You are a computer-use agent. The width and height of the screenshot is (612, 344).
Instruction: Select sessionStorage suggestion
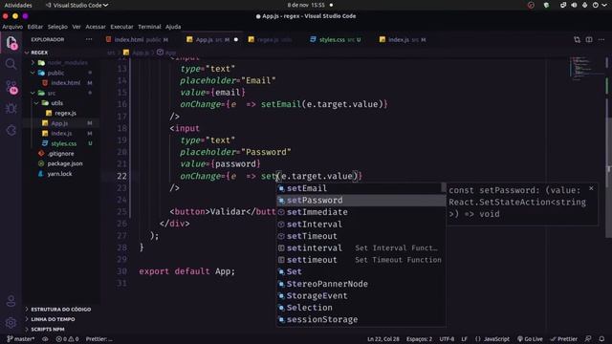pos(361,319)
